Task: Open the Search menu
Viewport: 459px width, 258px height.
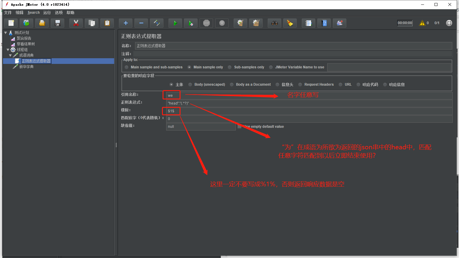Action: [x=33, y=13]
